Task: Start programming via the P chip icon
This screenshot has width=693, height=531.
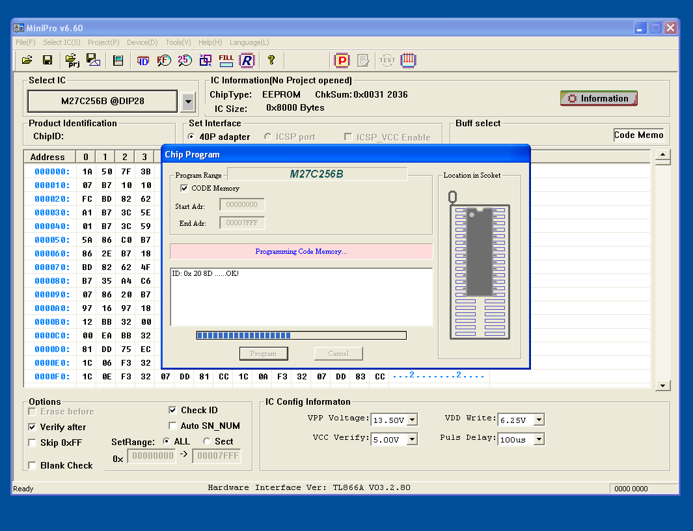Action: pyautogui.click(x=341, y=60)
